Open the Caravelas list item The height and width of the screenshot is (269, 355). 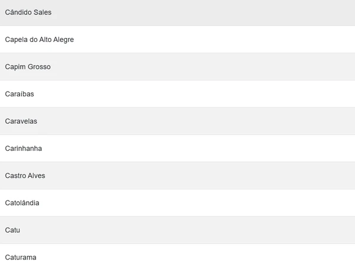point(177,121)
